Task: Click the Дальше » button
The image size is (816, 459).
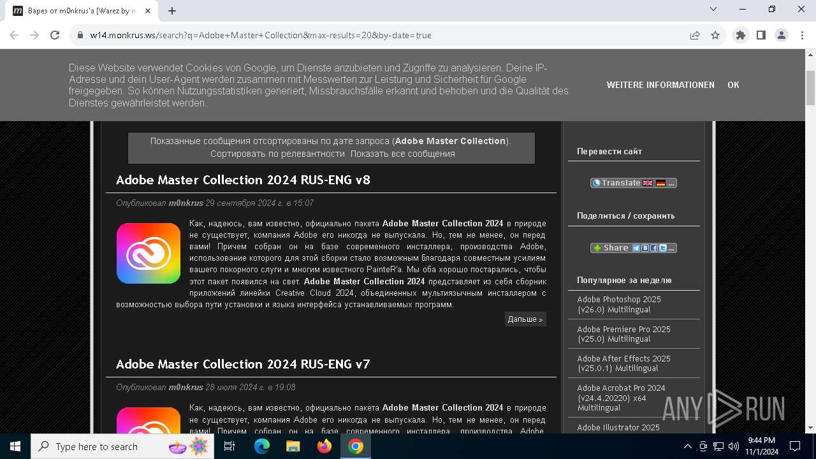Action: pyautogui.click(x=525, y=319)
